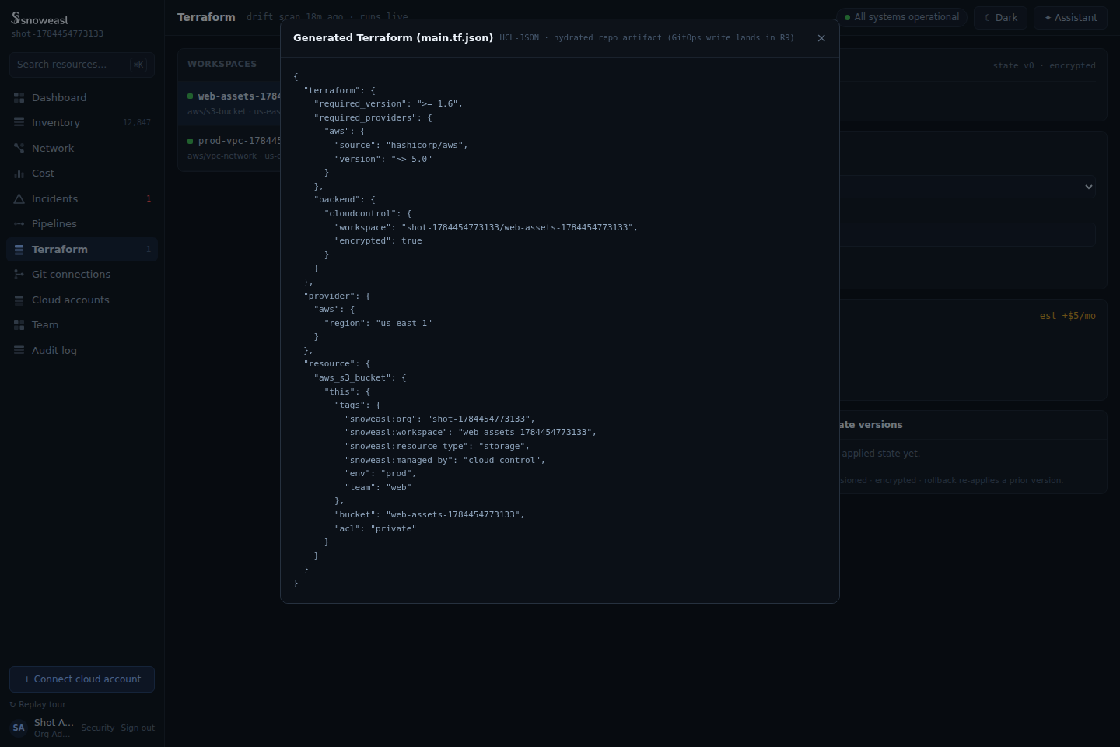Open Incidents in sidebar

tap(82, 199)
